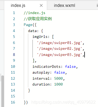Click the false value after indicatorDots
Viewport: 98px width, 107px height.
coord(70,66)
